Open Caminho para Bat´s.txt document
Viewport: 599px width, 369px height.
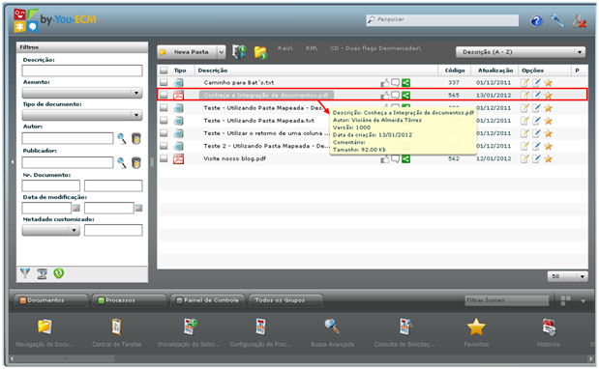point(239,83)
